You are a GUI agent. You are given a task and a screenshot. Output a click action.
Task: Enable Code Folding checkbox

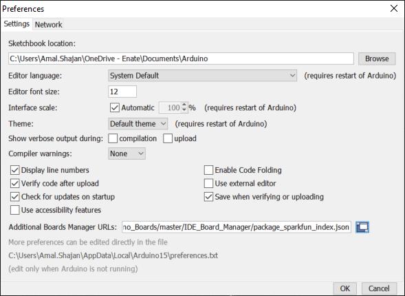208,170
